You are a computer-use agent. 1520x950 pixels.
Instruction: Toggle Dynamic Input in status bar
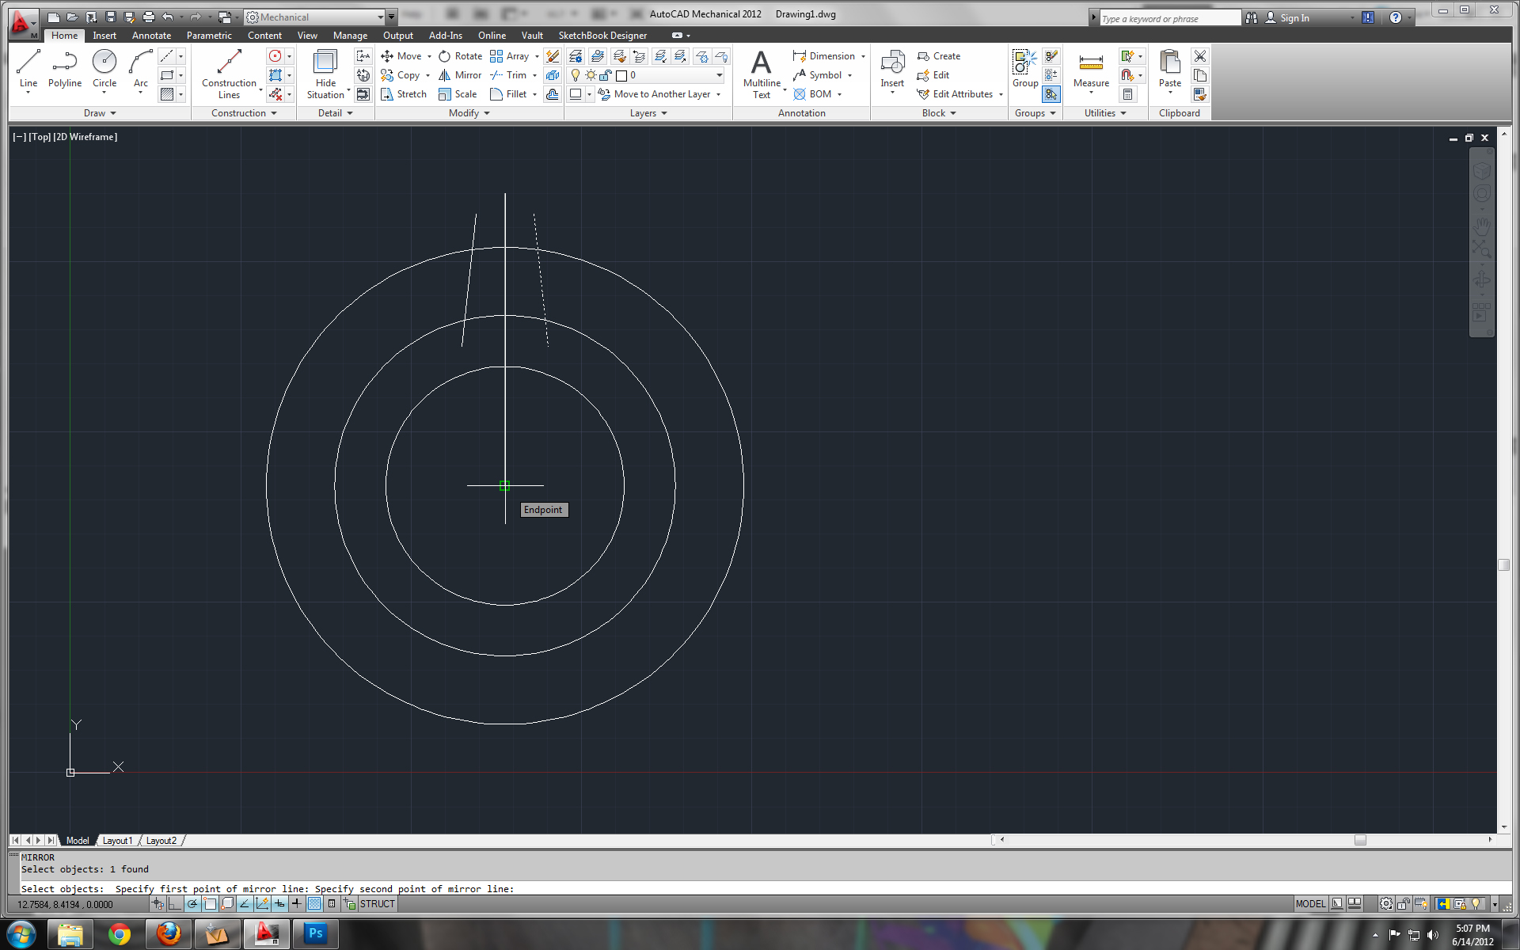click(279, 904)
